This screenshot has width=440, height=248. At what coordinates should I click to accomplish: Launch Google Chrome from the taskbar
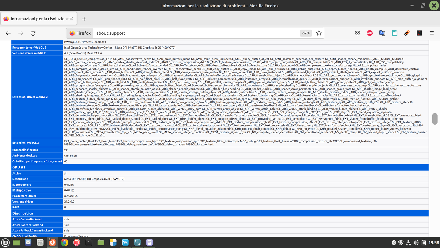(65, 242)
